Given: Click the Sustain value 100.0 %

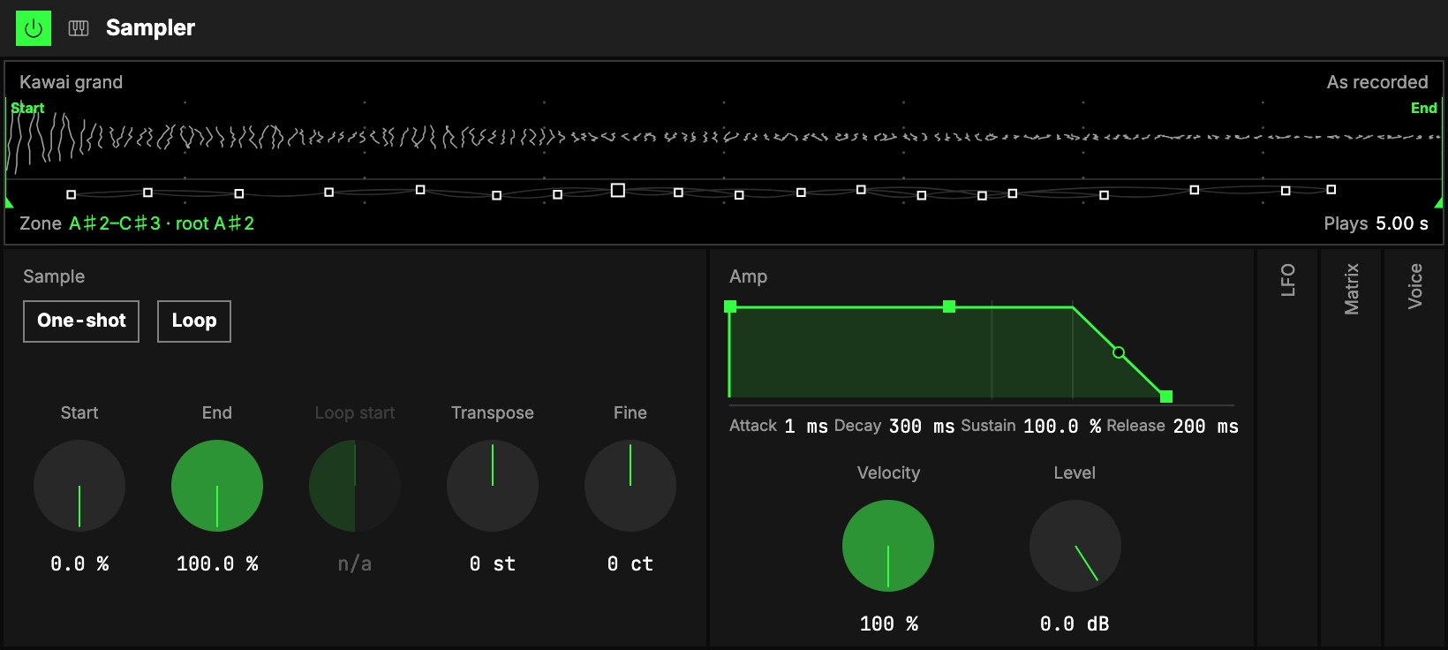Looking at the screenshot, I should pos(1062,427).
